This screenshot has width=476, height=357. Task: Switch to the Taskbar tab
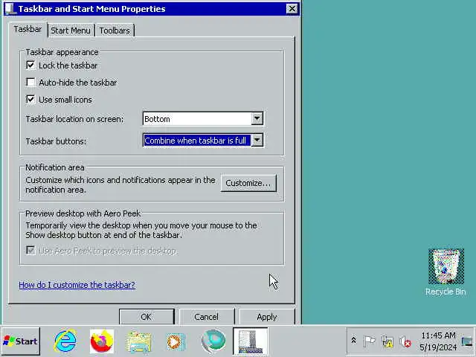(x=28, y=30)
